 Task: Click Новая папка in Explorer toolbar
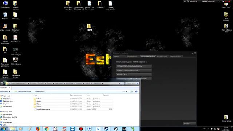point(40,91)
